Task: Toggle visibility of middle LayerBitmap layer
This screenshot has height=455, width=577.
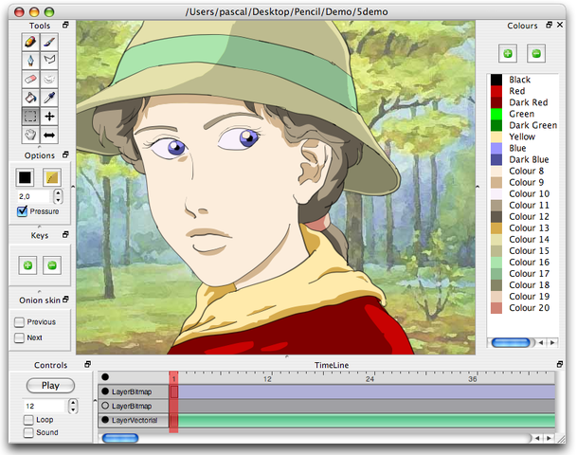Action: coord(105,406)
